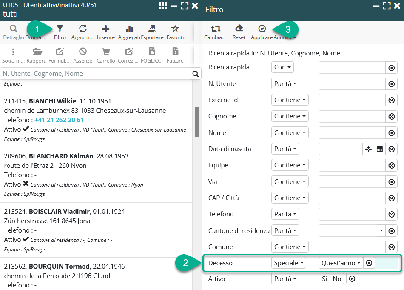The image size is (404, 290).
Task: Click search magnifier button in list
Action: pos(196,74)
